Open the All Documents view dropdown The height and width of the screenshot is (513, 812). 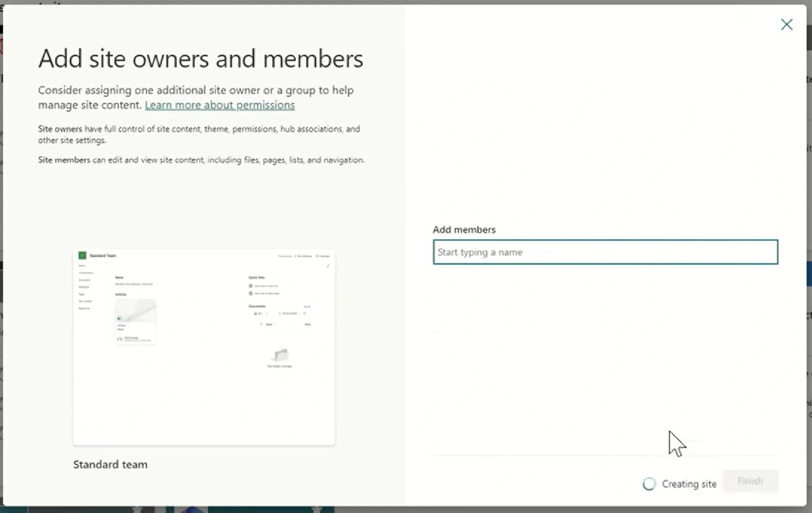tap(289, 313)
